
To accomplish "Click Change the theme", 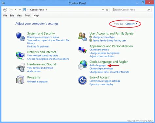I will pyautogui.click(x=99, y=50).
